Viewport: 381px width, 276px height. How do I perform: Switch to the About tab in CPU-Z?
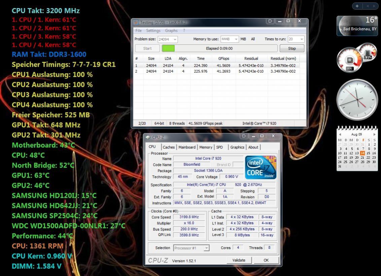(253, 147)
